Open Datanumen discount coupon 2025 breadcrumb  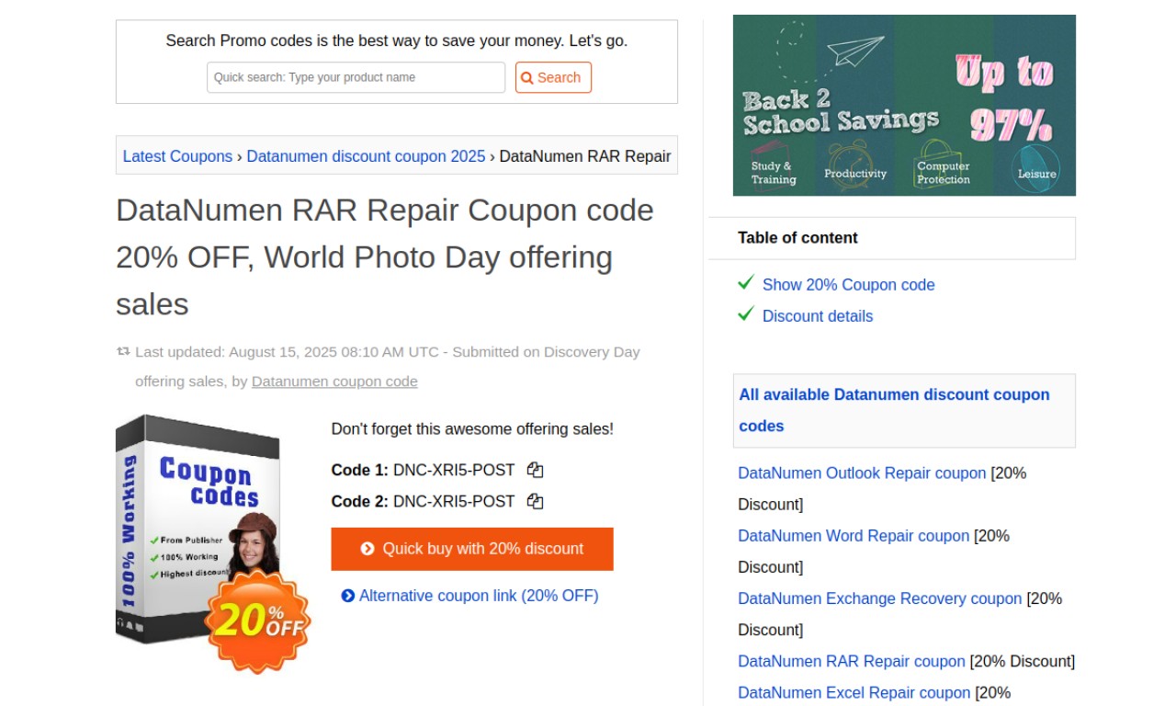(366, 156)
